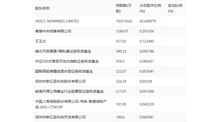Select HKSCC NOMINEES LIMITED shareholder name

pyautogui.click(x=57, y=21)
